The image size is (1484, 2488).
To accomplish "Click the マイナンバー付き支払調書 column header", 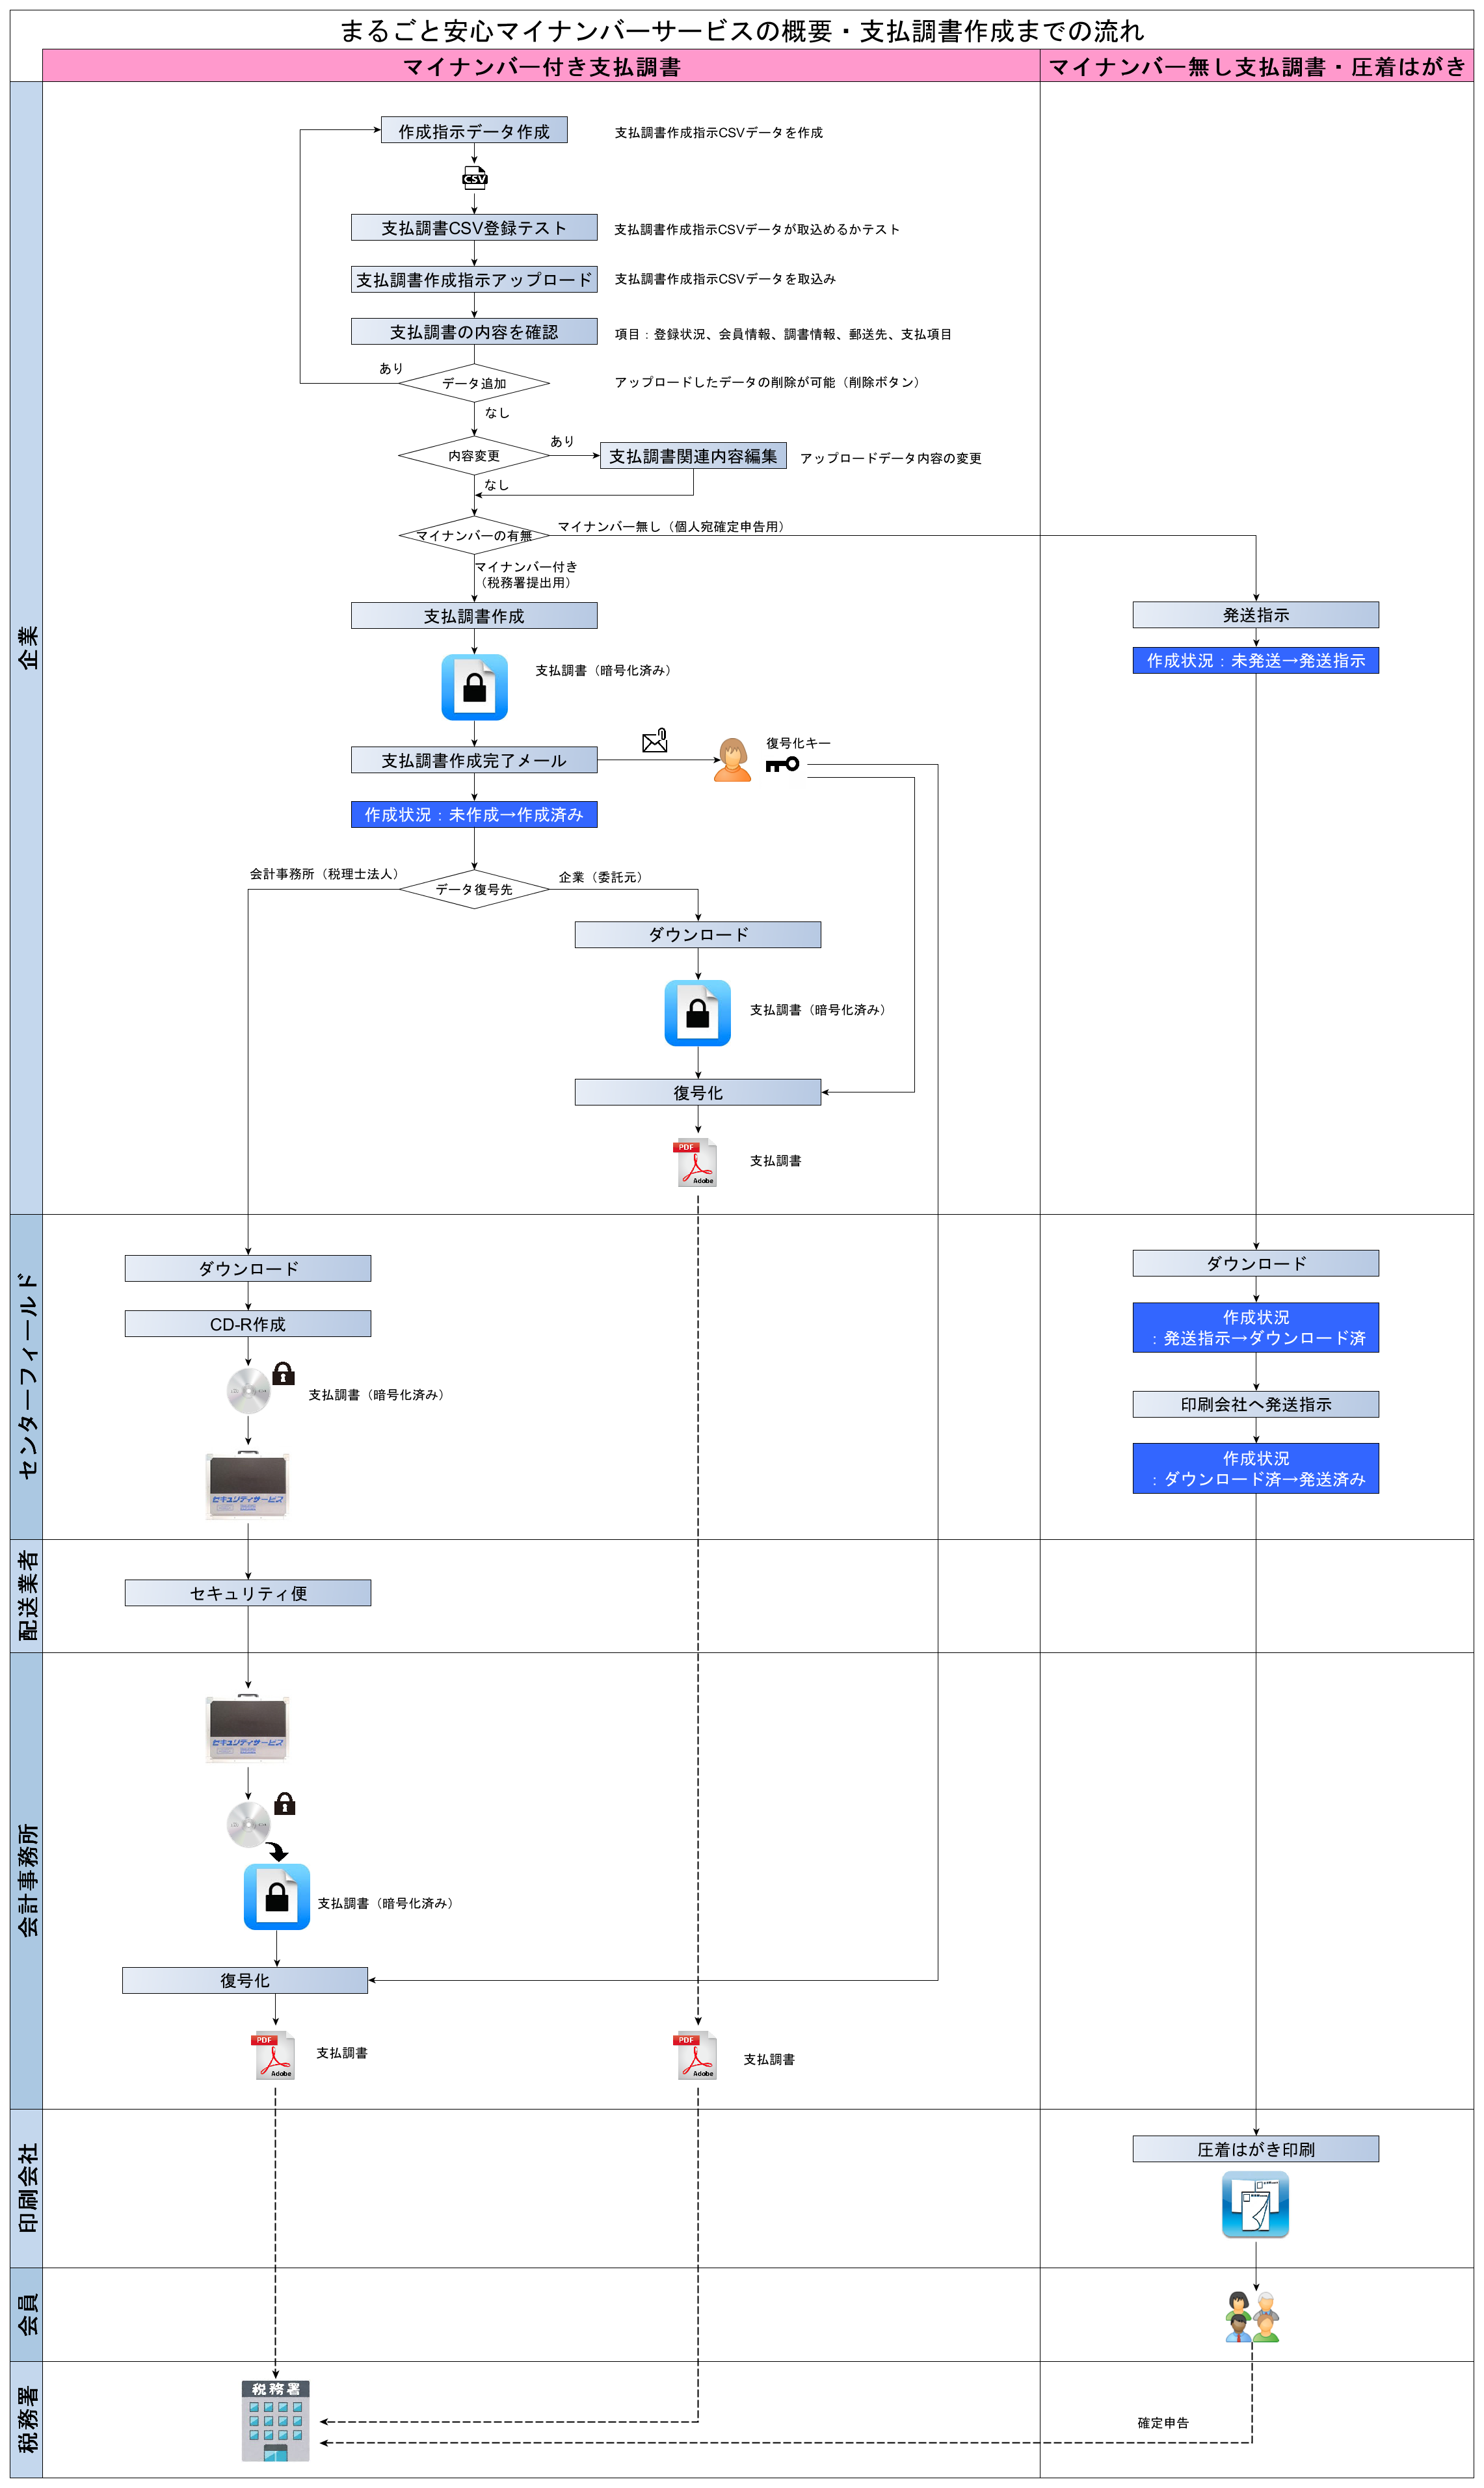I will [x=541, y=66].
